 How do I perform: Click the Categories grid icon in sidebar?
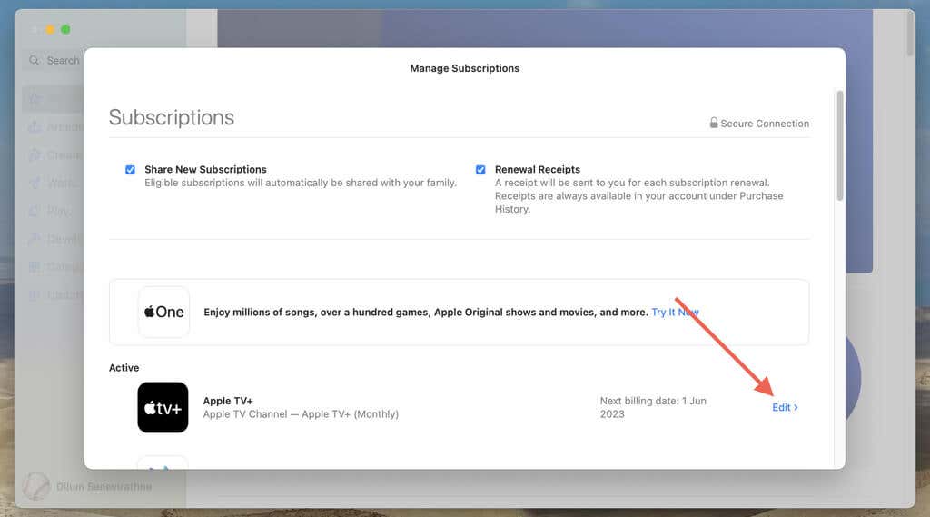click(35, 267)
